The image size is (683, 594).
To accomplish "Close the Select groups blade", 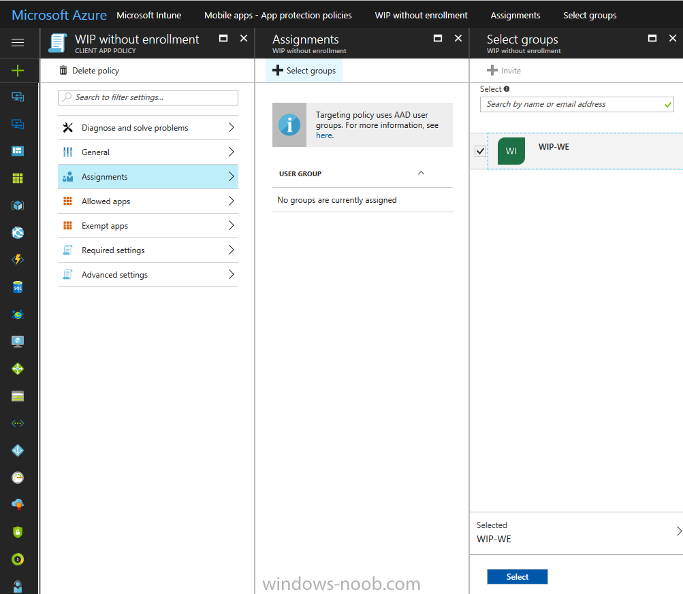I will point(673,38).
